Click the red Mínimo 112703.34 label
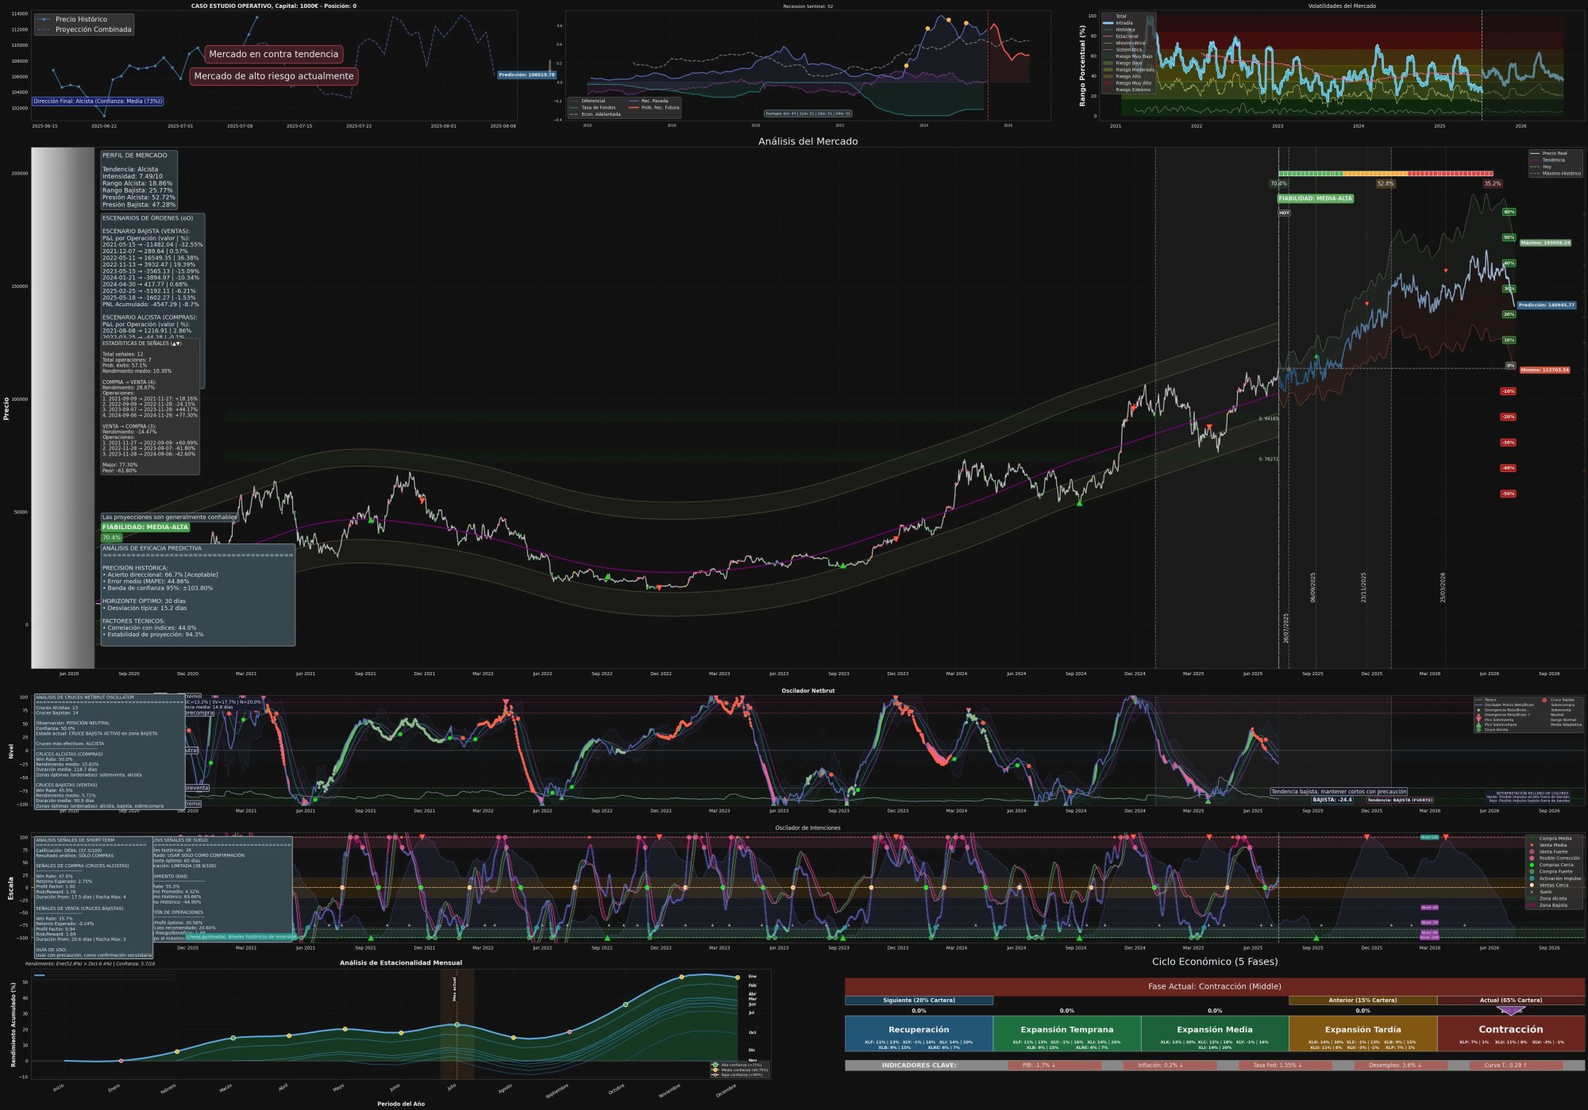 [x=1544, y=370]
